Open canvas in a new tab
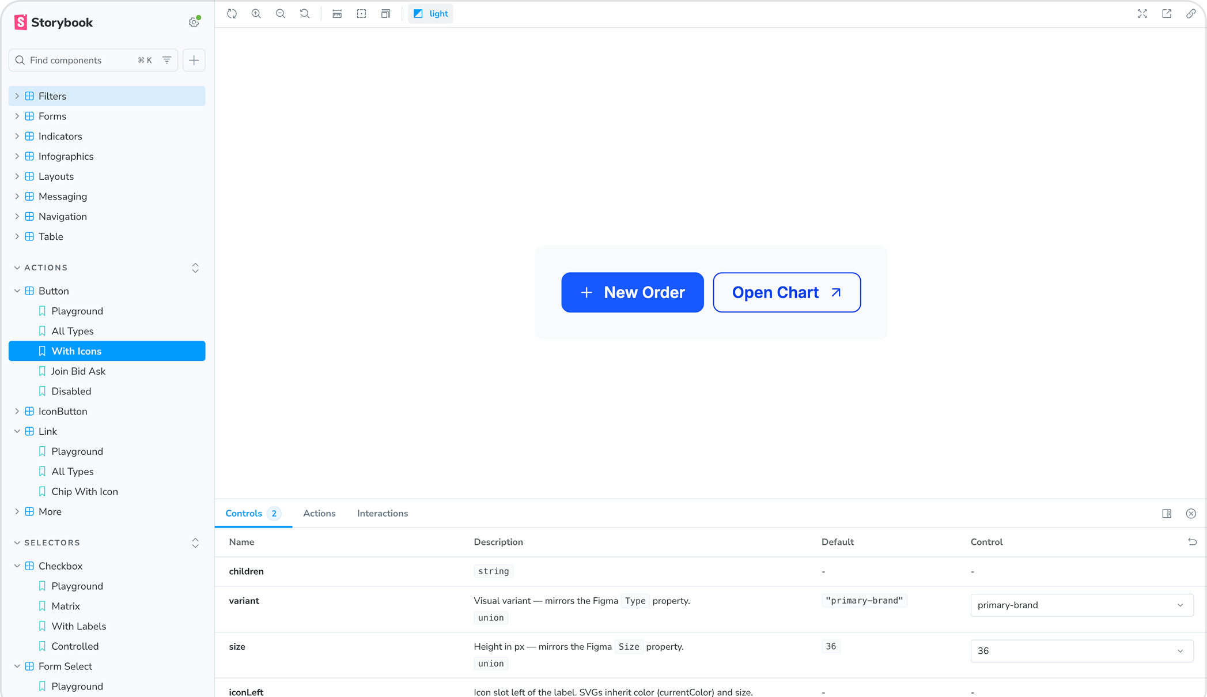 (1167, 14)
